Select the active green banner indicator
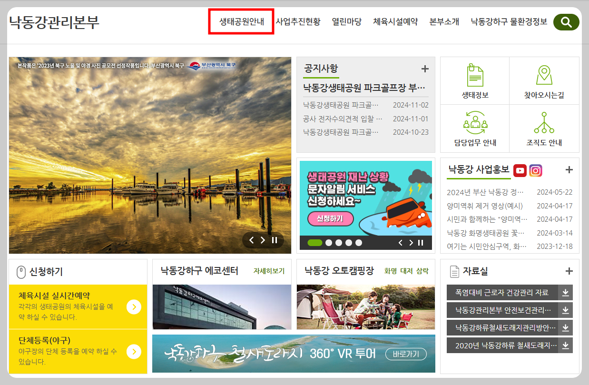589x385 pixels. [x=315, y=243]
